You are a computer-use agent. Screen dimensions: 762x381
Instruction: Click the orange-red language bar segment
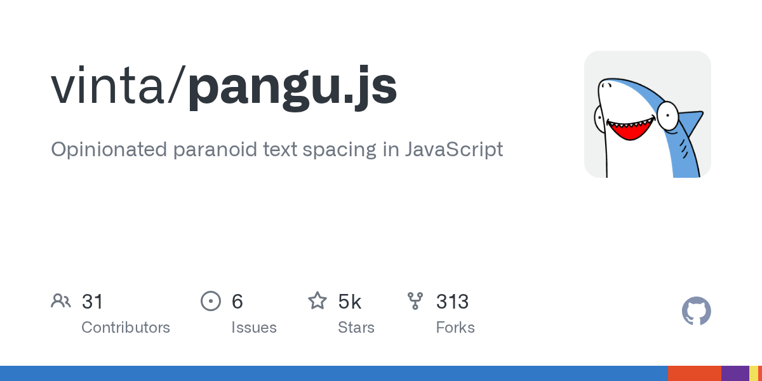[x=695, y=373]
